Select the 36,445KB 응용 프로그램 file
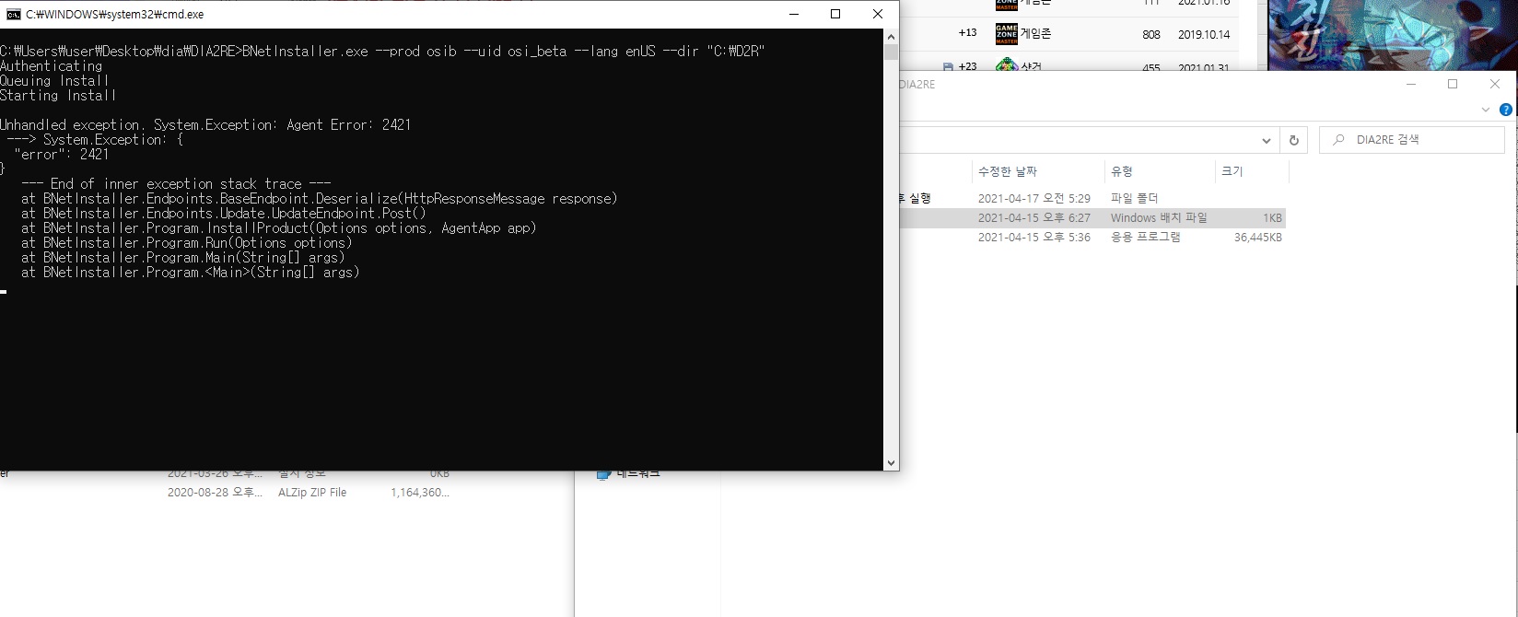The height and width of the screenshot is (617, 1518). [x=1145, y=238]
